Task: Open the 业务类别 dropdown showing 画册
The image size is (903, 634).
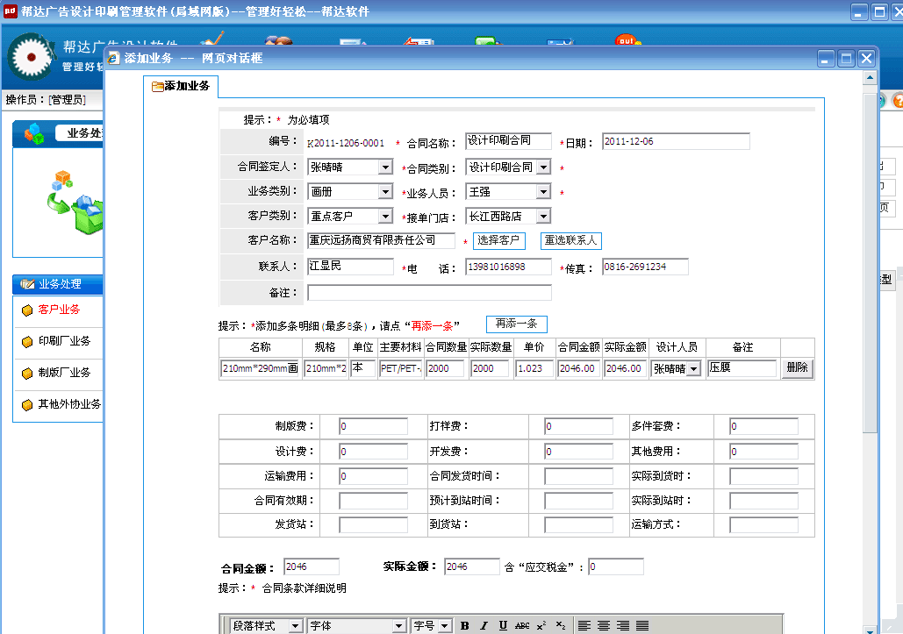Action: [350, 191]
